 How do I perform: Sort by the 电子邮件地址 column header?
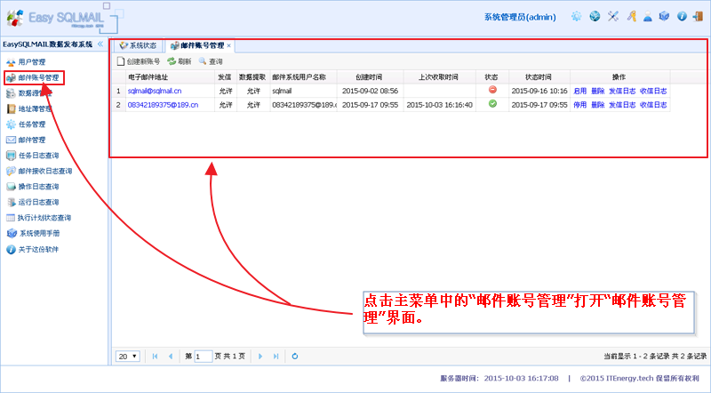coord(170,77)
